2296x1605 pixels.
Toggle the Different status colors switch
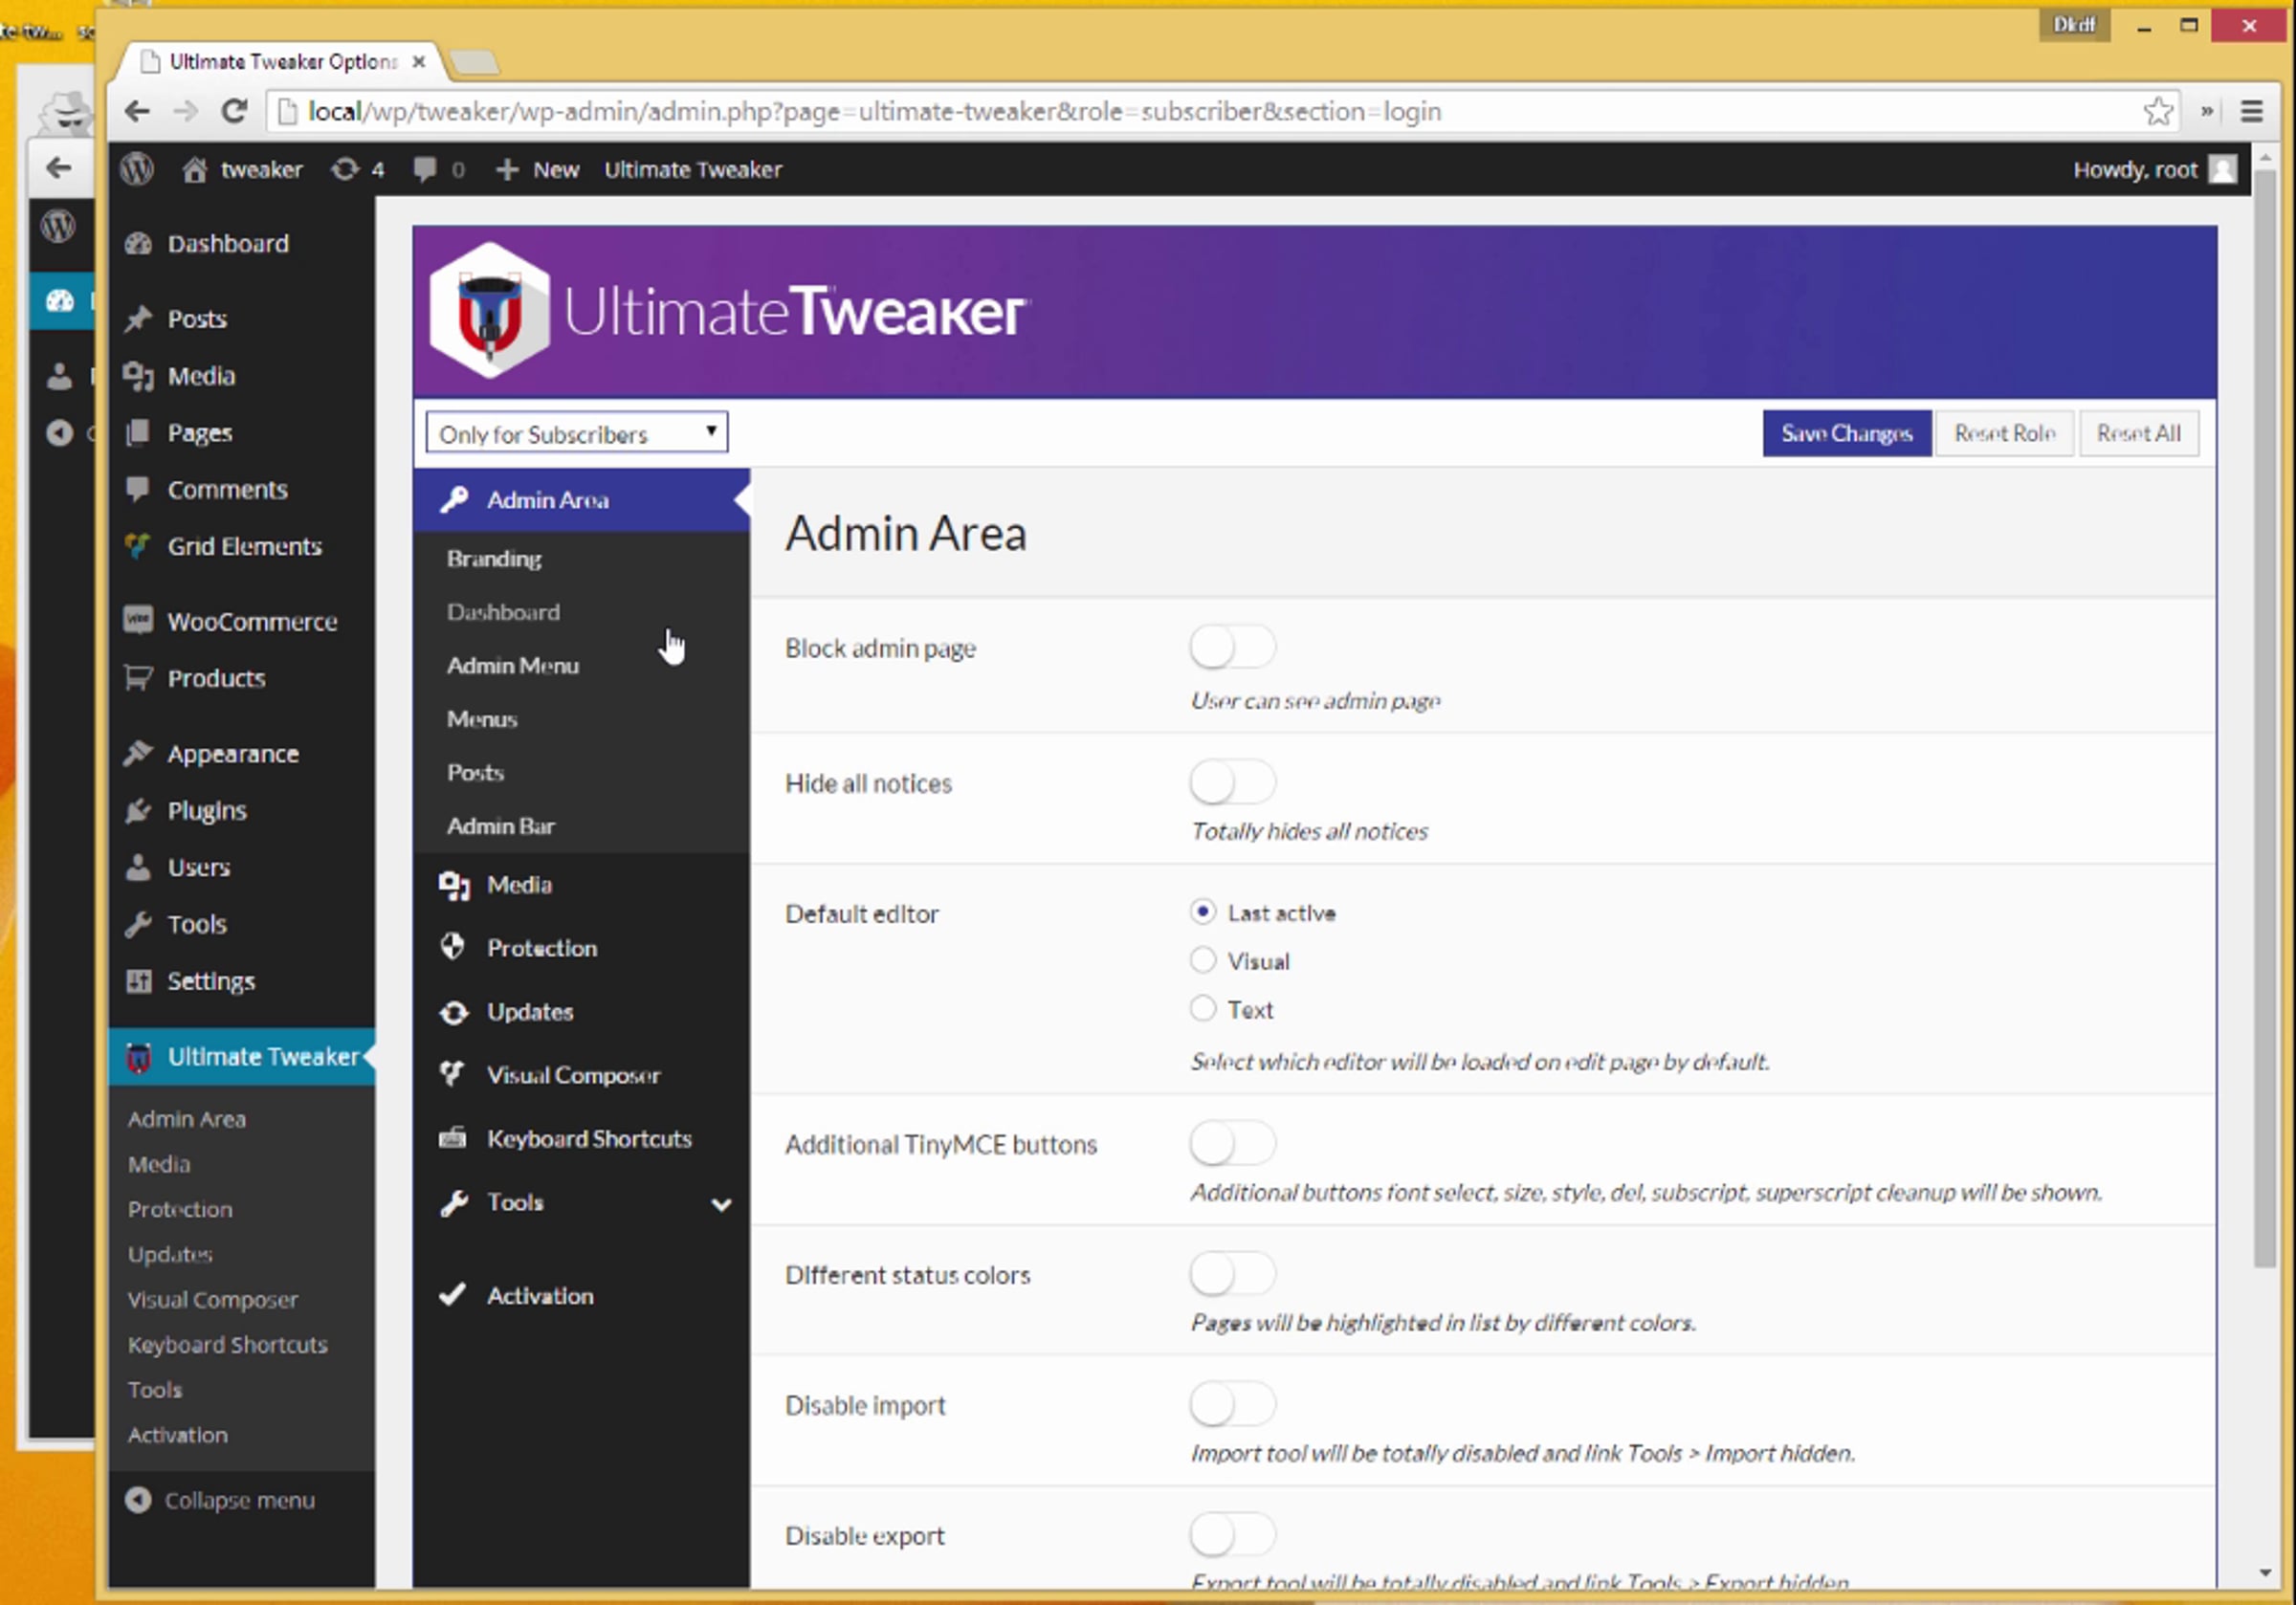[x=1232, y=1274]
